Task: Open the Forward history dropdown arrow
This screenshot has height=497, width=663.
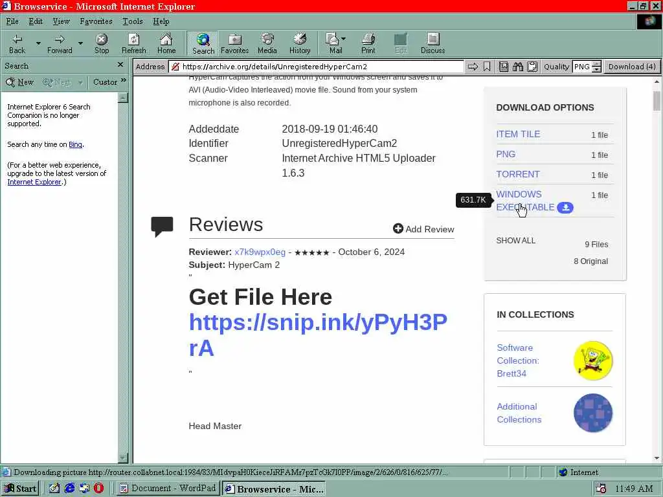Action: click(x=80, y=43)
